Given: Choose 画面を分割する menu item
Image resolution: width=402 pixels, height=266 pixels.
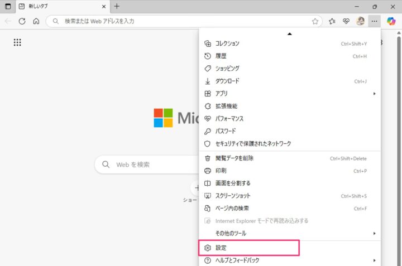Looking at the screenshot, I should [290, 183].
